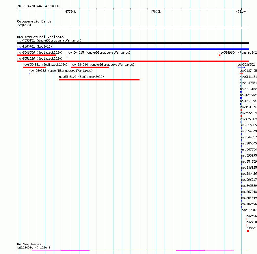
Task: Open the nsv610385 variant label
Action: coord(249,125)
